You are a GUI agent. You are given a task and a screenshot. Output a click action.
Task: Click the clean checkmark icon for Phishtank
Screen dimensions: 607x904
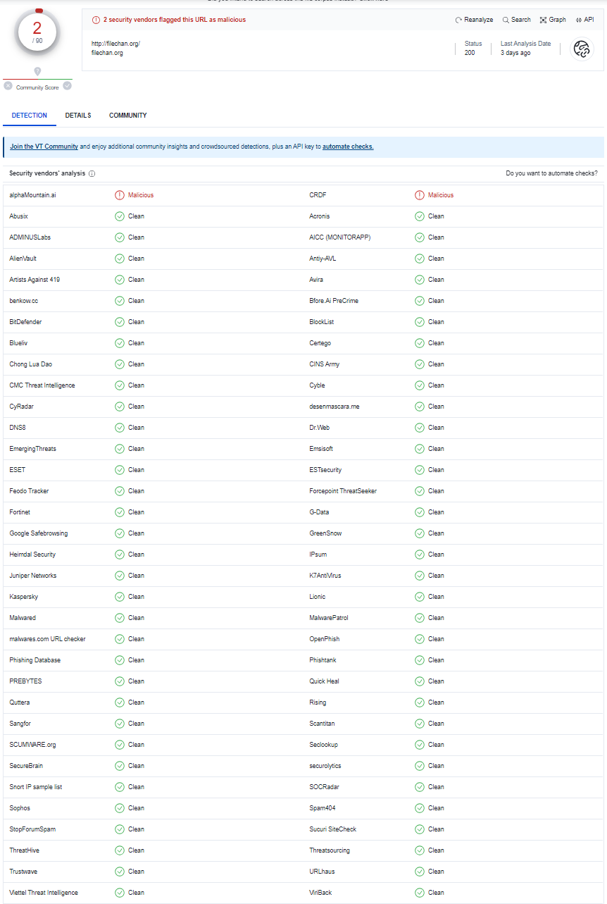(x=420, y=660)
